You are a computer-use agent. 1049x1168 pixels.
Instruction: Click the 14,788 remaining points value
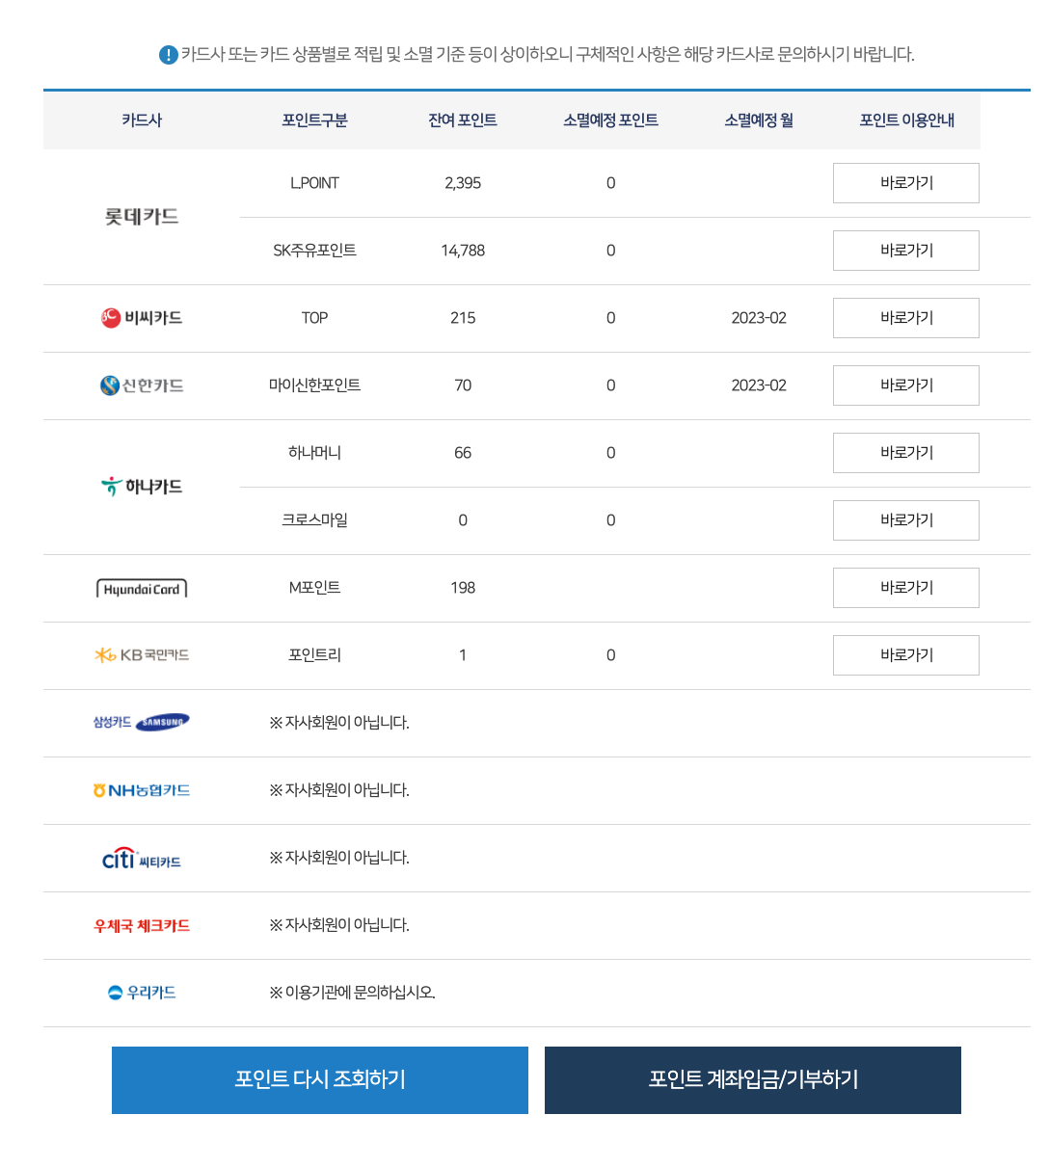click(463, 251)
